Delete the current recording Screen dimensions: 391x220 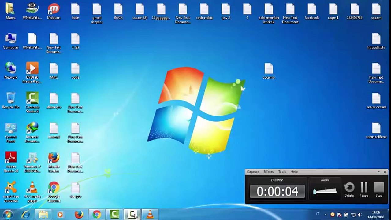pyautogui.click(x=349, y=190)
